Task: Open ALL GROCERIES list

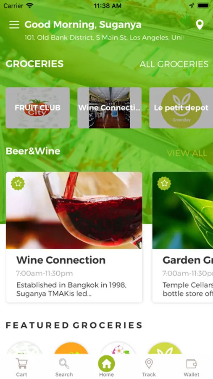Action: [174, 64]
